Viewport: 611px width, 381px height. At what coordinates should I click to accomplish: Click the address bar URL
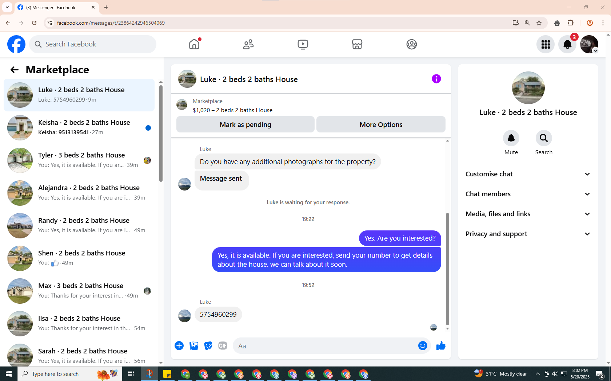tap(111, 23)
